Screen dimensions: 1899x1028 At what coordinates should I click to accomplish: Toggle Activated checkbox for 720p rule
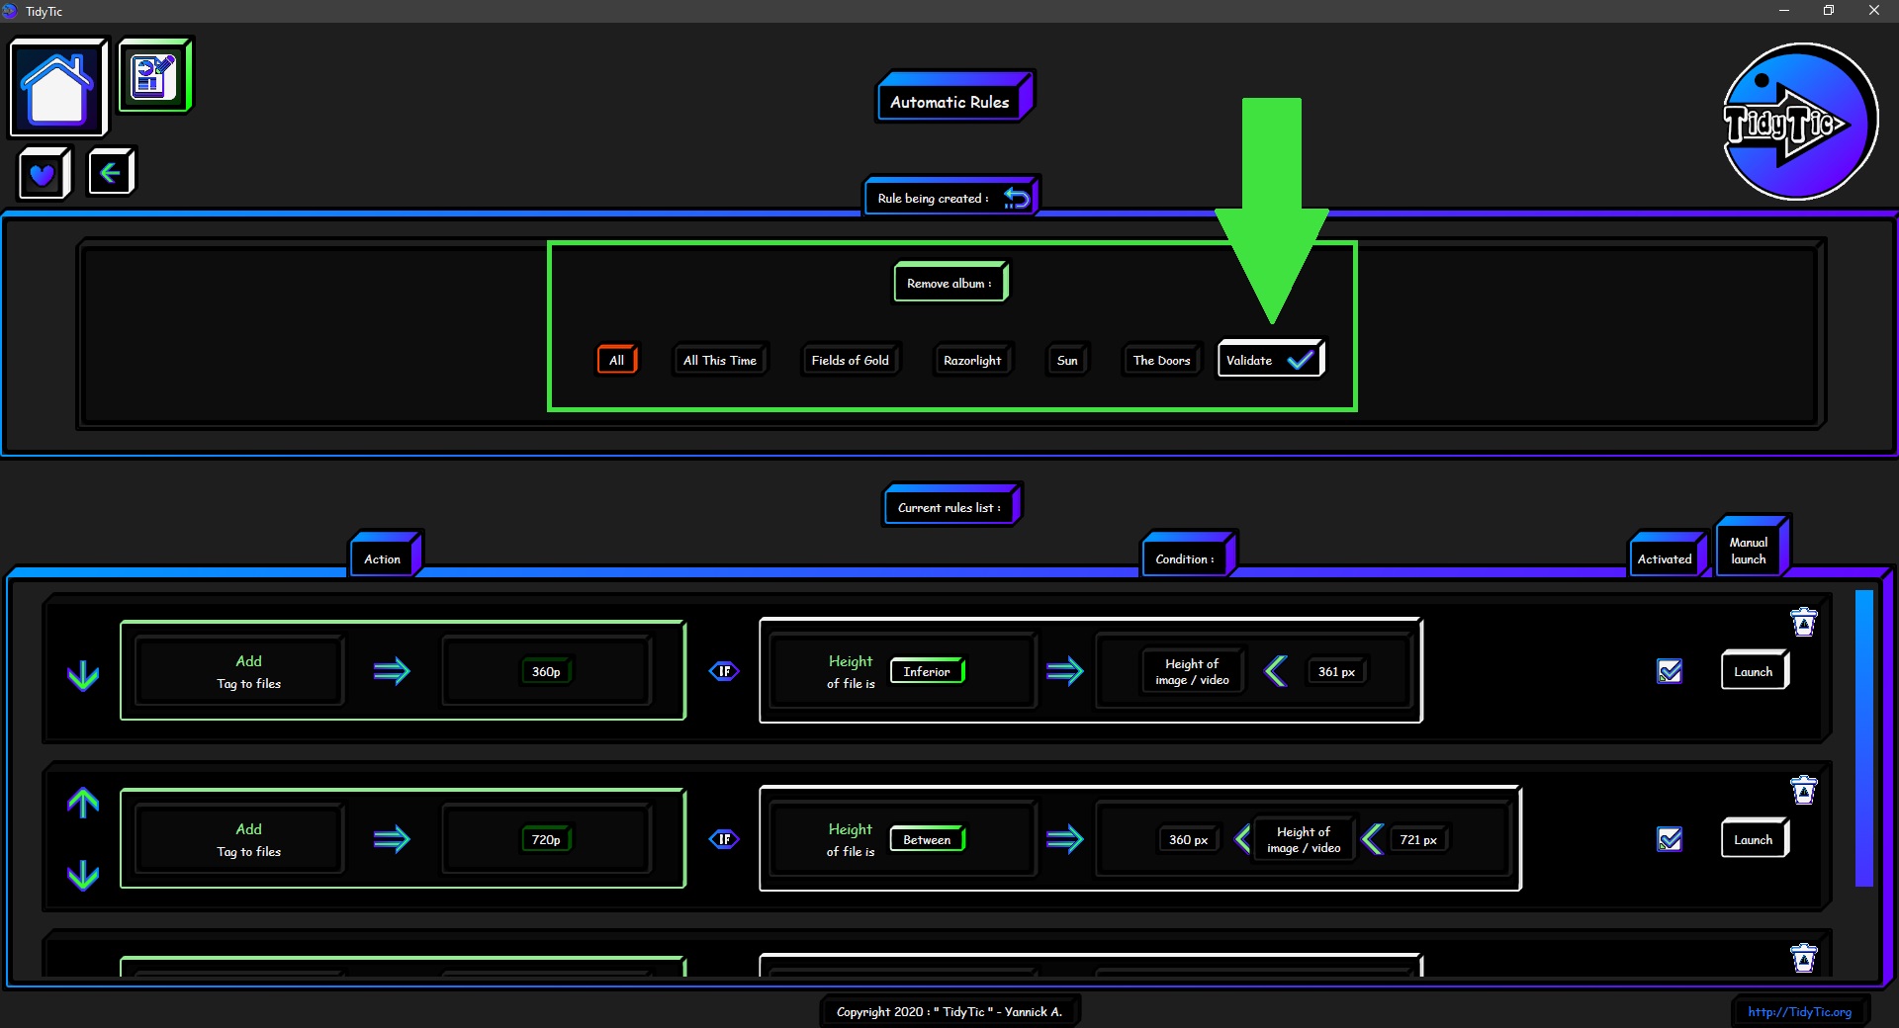pyautogui.click(x=1670, y=839)
